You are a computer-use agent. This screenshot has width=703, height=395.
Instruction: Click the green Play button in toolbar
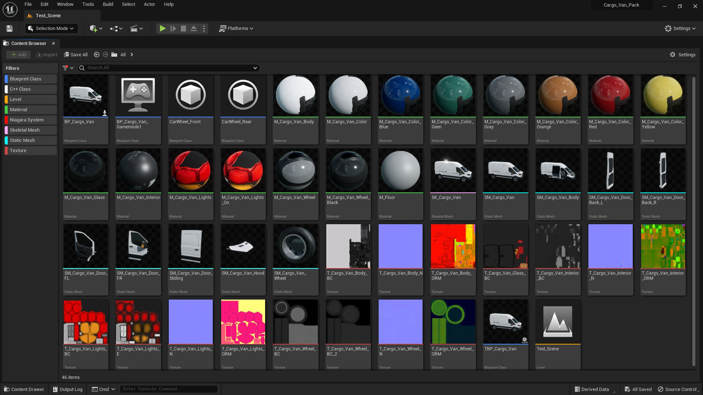coord(163,28)
